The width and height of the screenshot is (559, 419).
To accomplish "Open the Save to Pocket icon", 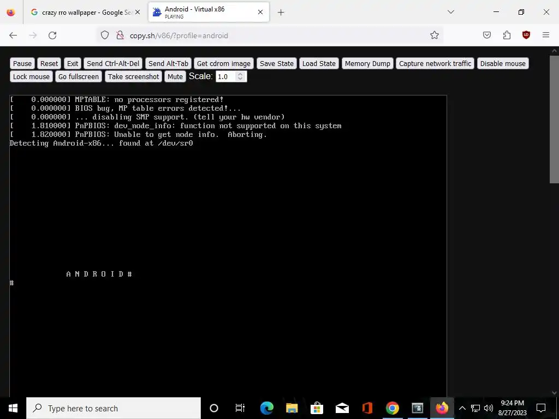I will point(487,35).
